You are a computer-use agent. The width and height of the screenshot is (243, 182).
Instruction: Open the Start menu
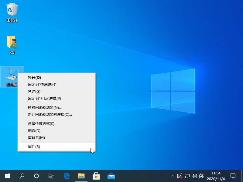[7, 176]
